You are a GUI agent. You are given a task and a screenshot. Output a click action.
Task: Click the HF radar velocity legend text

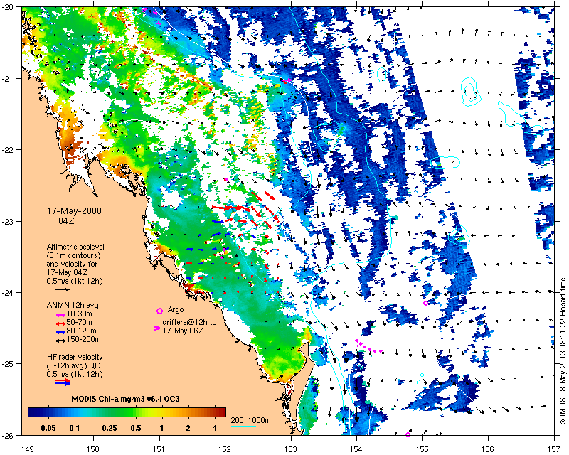pyautogui.click(x=75, y=357)
